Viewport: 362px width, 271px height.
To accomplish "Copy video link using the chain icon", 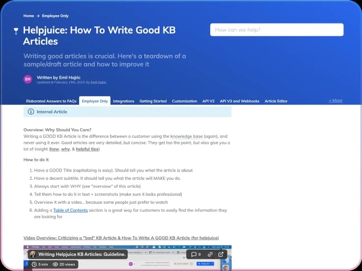I will tap(210, 254).
